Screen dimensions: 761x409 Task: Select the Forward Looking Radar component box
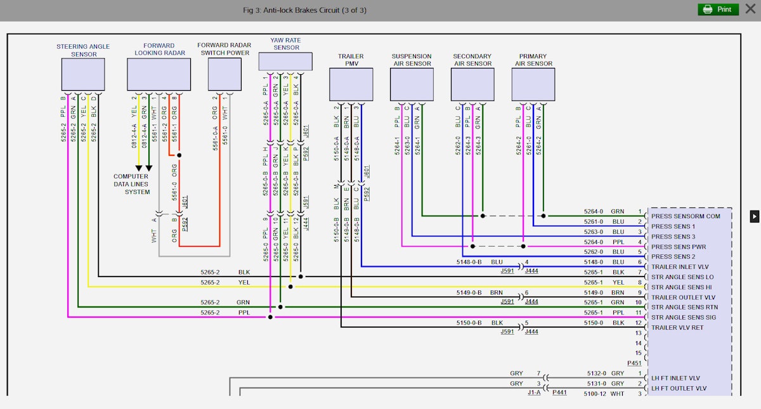[159, 74]
